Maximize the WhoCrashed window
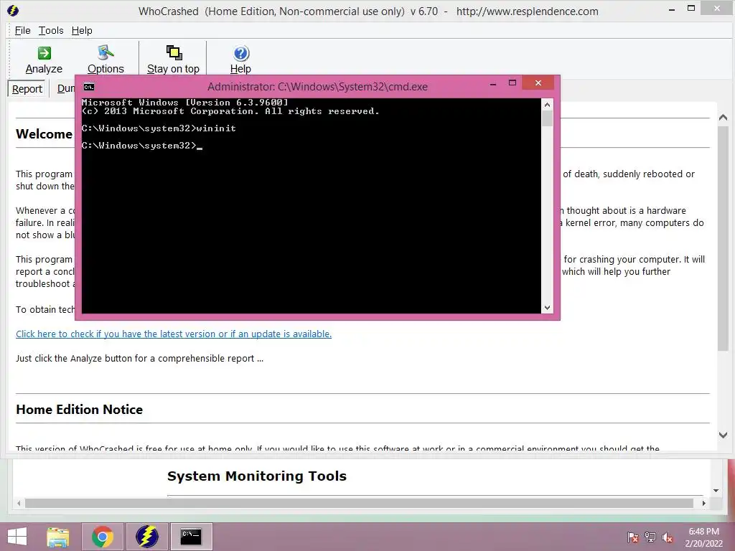735x551 pixels. tap(691, 8)
